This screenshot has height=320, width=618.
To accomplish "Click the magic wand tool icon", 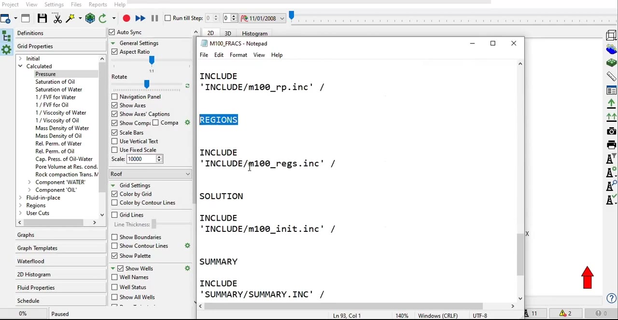I will point(70,18).
